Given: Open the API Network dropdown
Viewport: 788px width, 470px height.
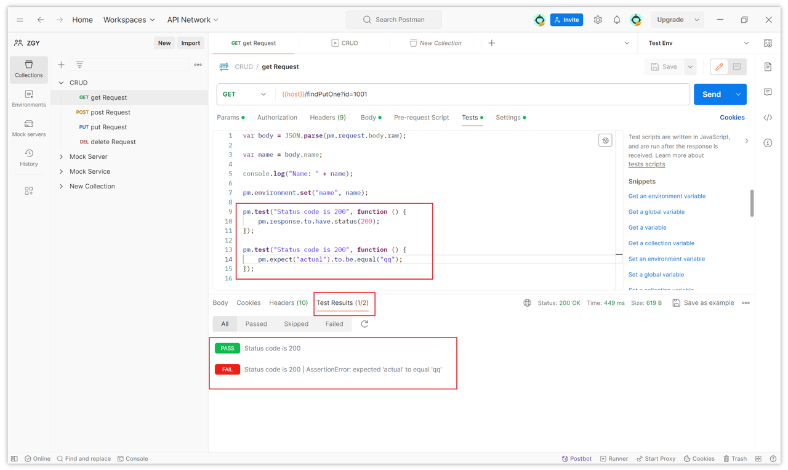Looking at the screenshot, I should point(193,20).
